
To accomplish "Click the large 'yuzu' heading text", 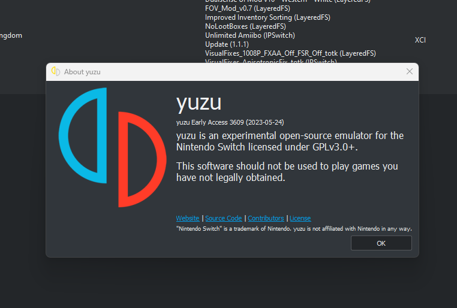I will point(199,103).
